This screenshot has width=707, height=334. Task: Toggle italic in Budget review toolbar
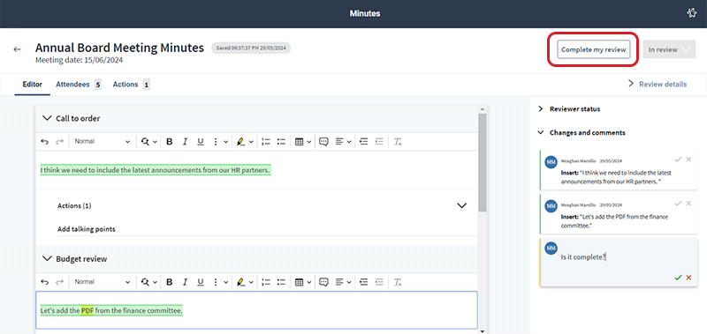click(185, 282)
